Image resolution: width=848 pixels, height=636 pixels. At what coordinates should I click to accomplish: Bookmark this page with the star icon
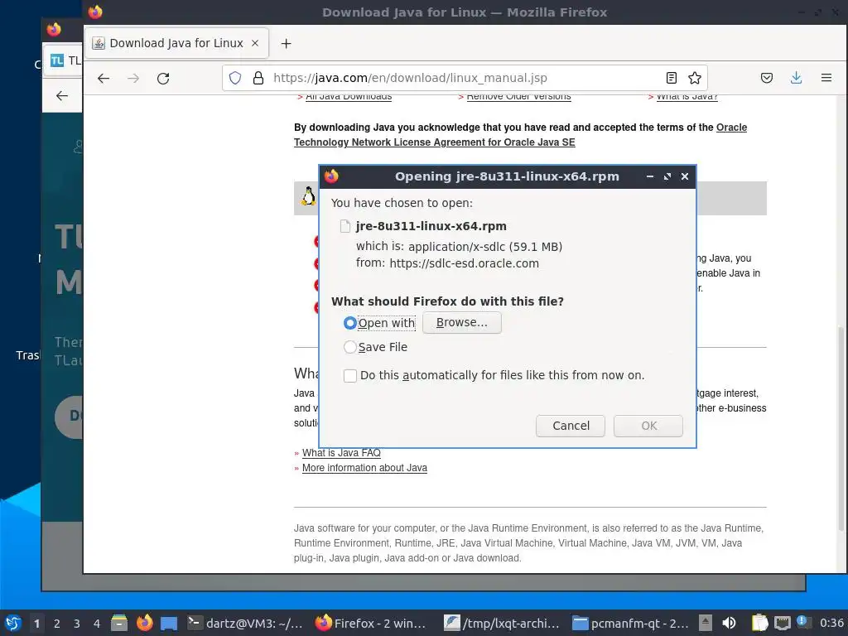tap(695, 78)
